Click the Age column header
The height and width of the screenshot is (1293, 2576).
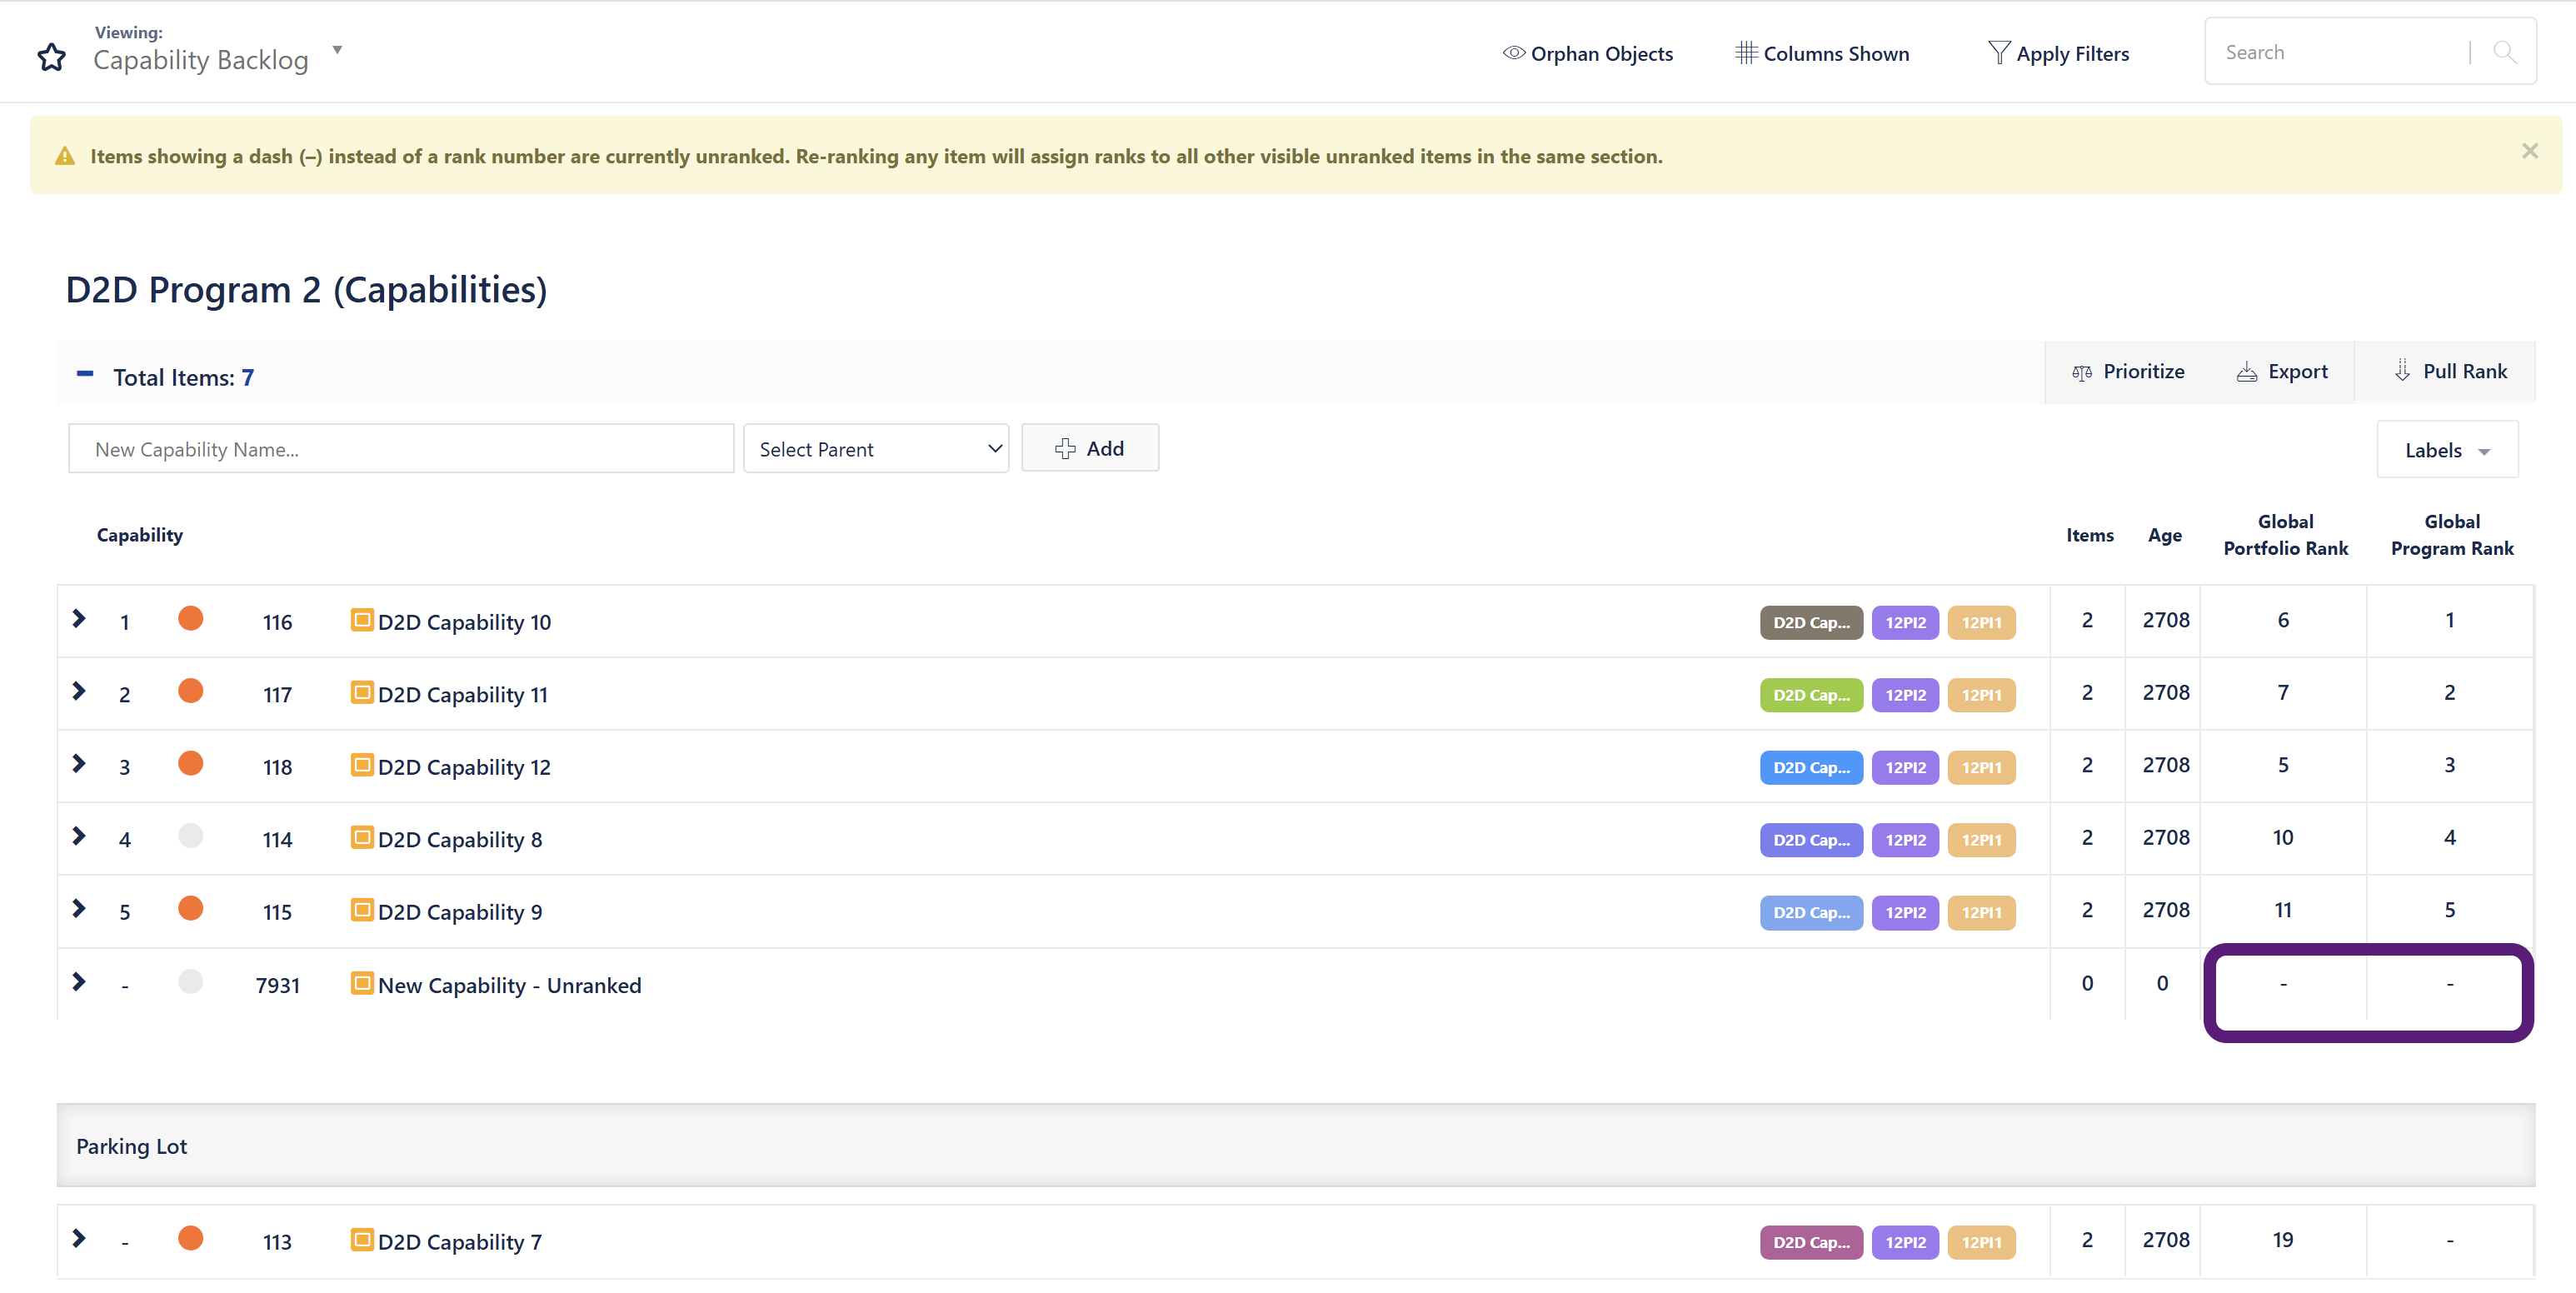pos(2165,536)
